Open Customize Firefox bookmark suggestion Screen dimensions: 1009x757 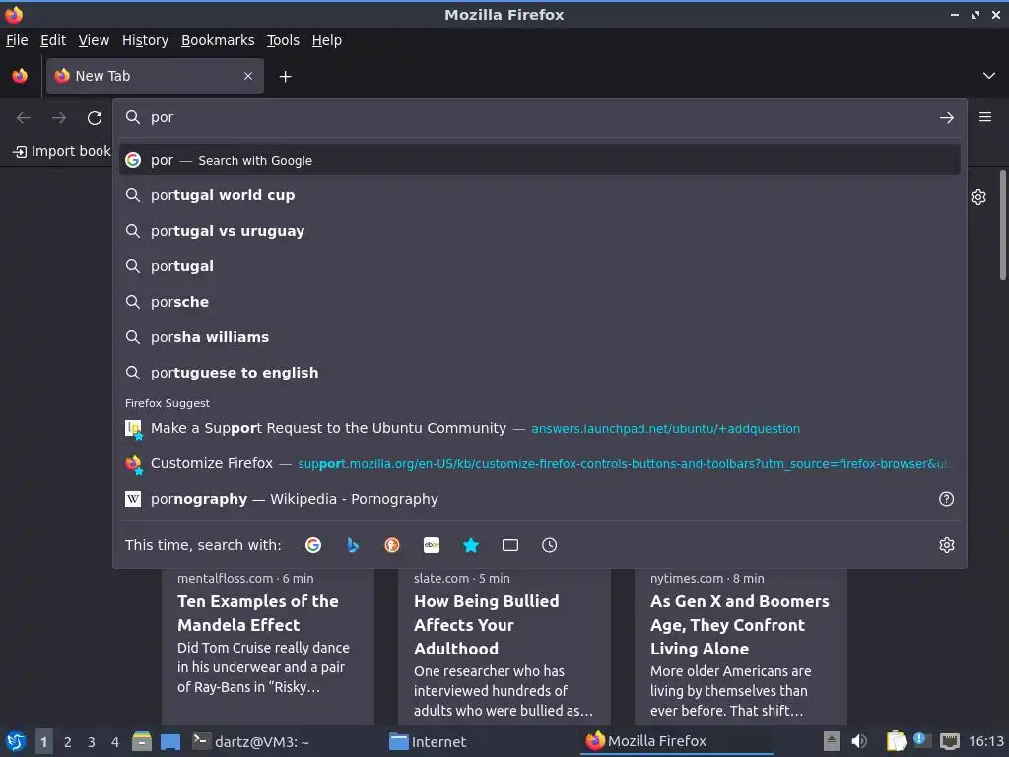coord(539,463)
